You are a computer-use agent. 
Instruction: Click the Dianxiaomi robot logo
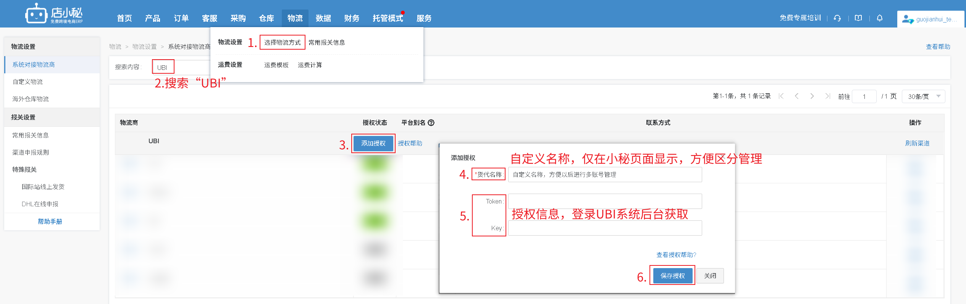36,14
